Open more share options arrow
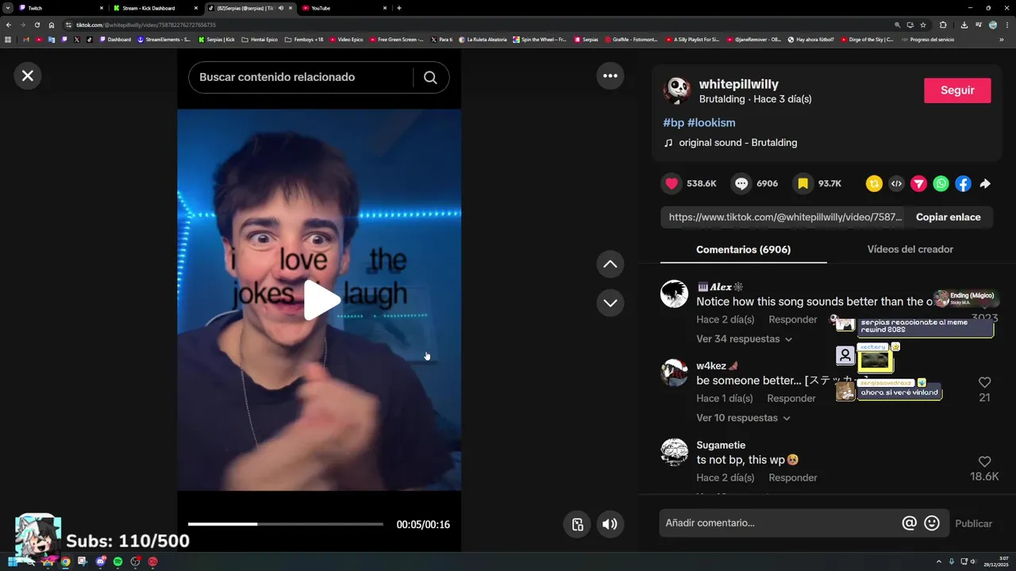 [985, 183]
